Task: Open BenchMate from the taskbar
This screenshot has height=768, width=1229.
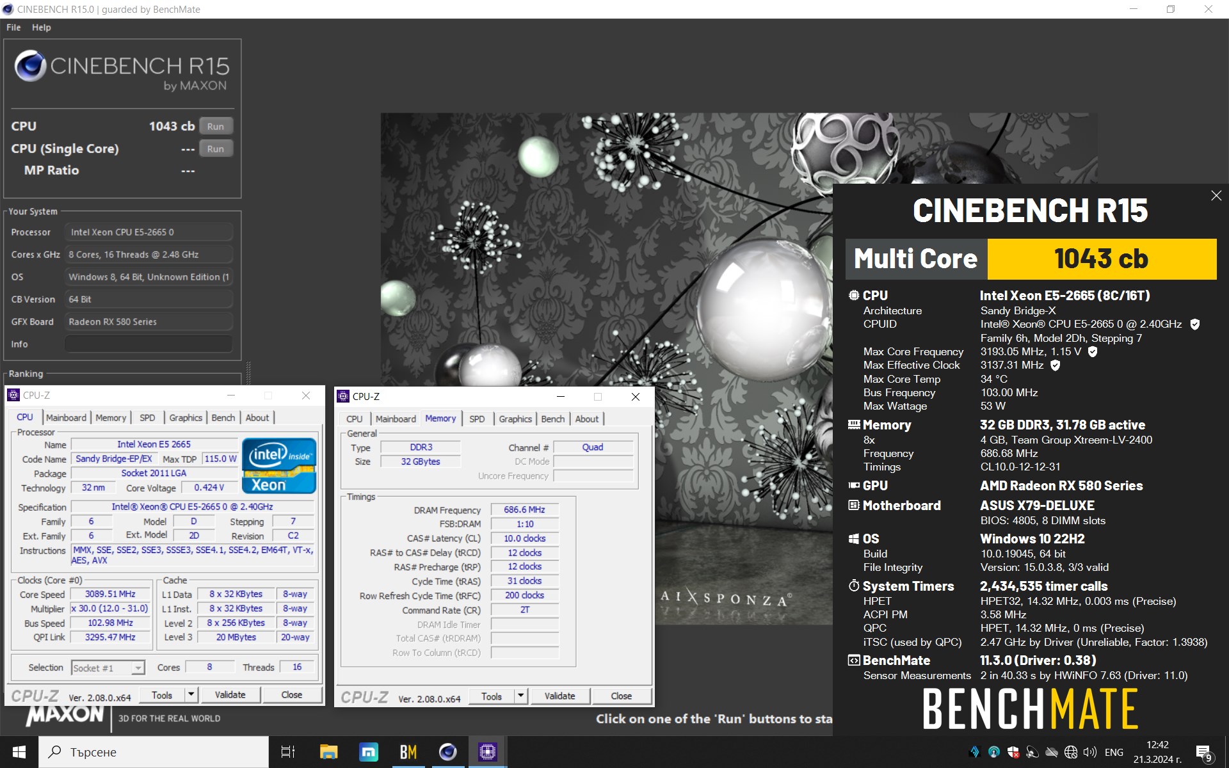Action: pyautogui.click(x=408, y=752)
